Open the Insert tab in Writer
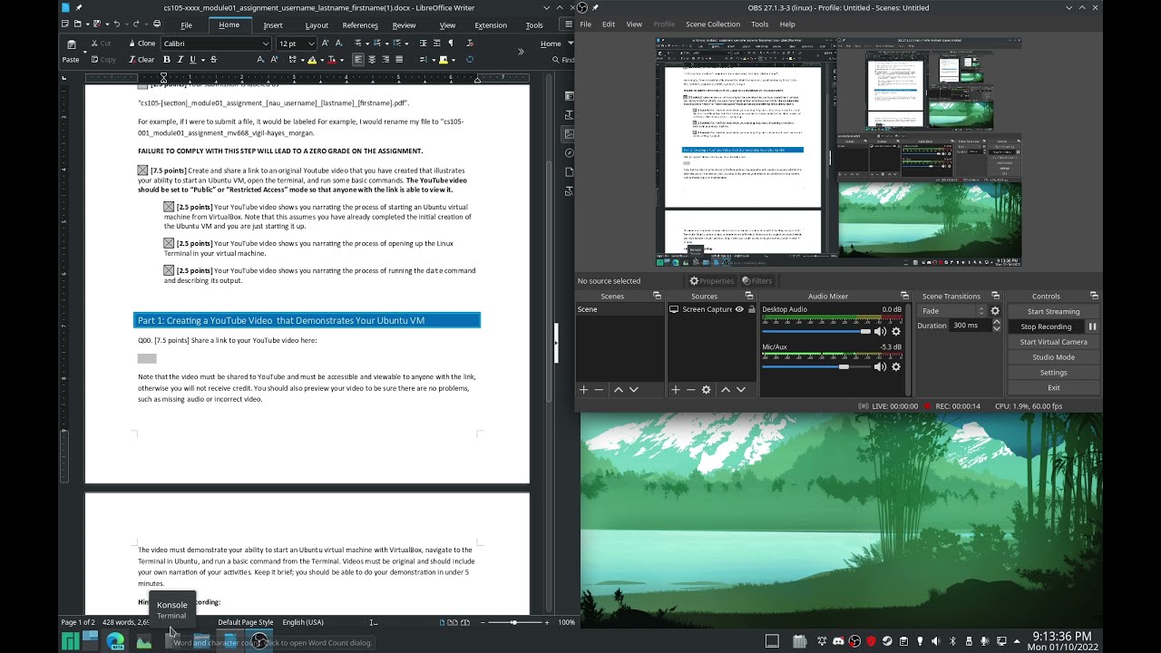1161x653 pixels. pyautogui.click(x=273, y=24)
